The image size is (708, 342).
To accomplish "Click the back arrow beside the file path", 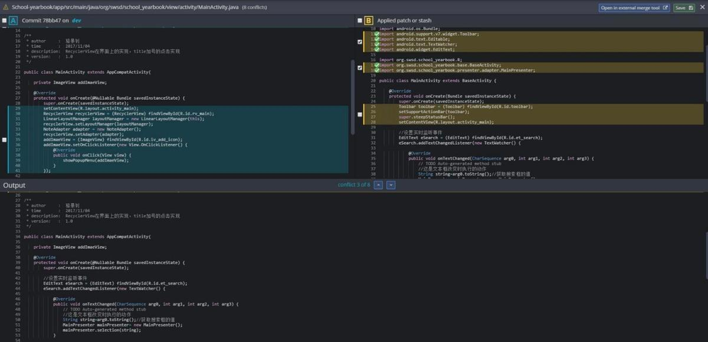I will tap(6, 7).
